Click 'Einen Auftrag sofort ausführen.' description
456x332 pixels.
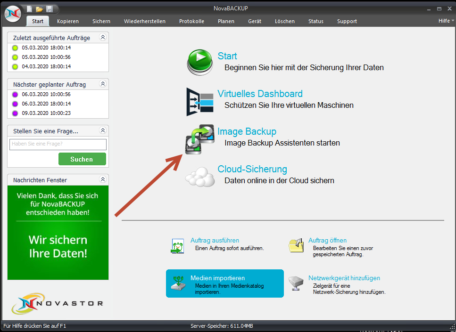(x=230, y=248)
